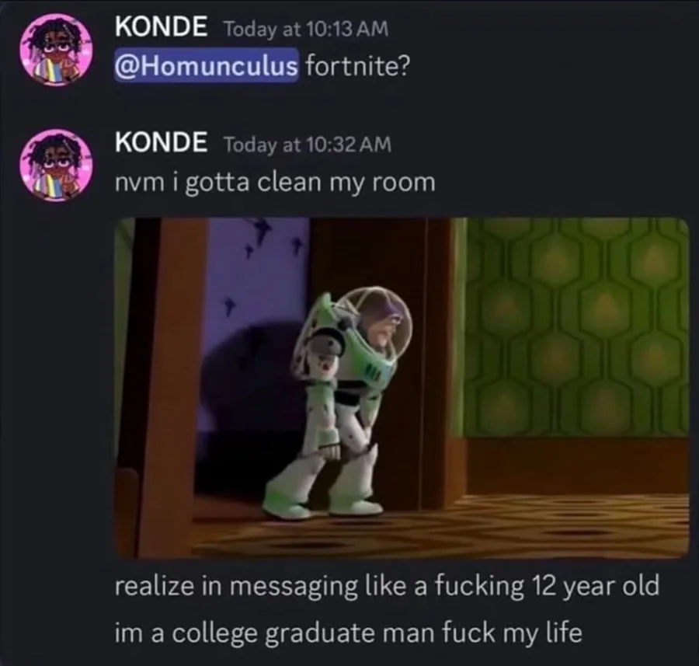The image size is (699, 666).
Task: Open the @Homunculus mention
Action: pos(206,66)
